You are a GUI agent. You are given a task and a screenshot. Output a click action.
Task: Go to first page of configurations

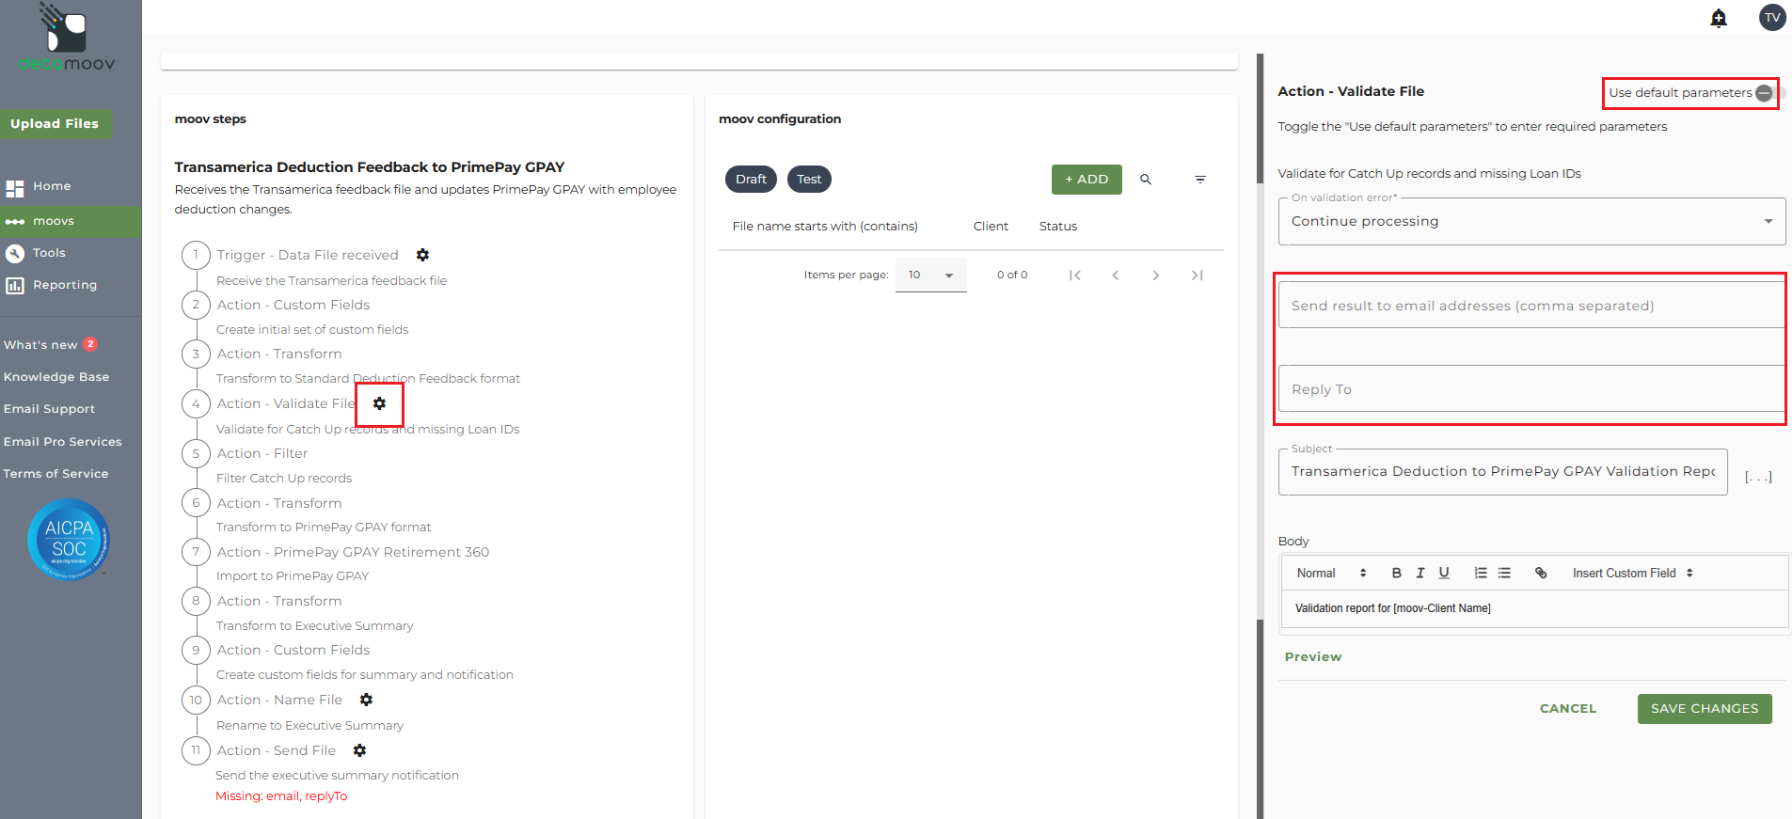(1074, 276)
